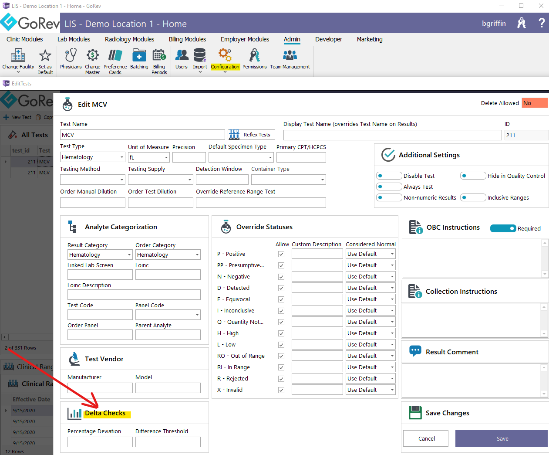The image size is (549, 455).
Task: Click the Cancel button
Action: (x=426, y=438)
